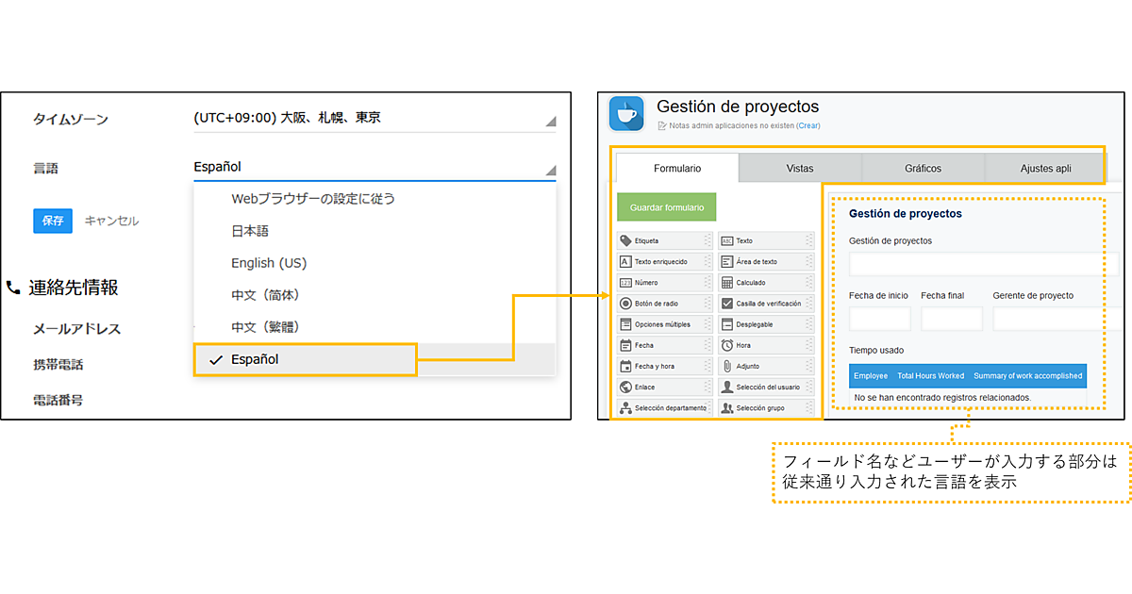
Task: Click the Gerente de proyecto input field
Action: tap(1056, 319)
